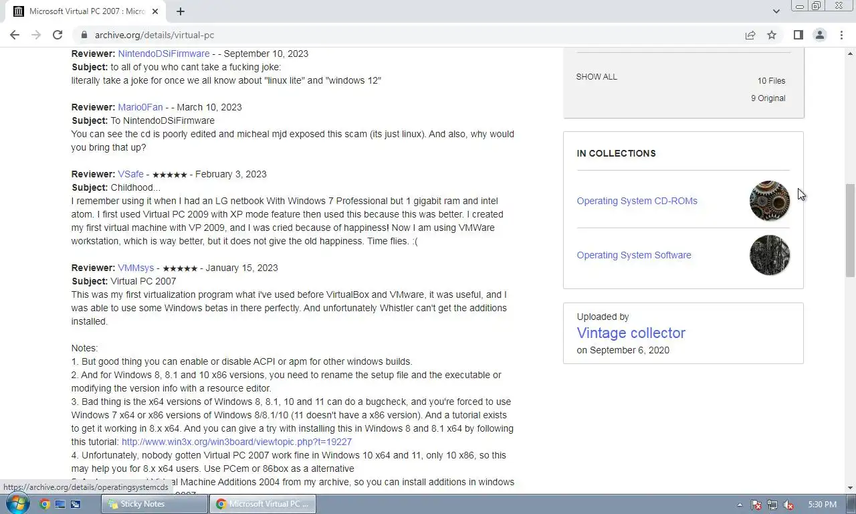Open the network tray icon

772,505
